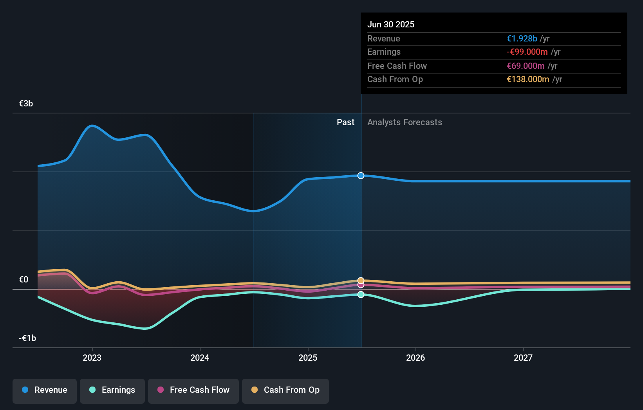This screenshot has height=410, width=643.
Task: Toggle the Revenue series visibility
Action: [44, 390]
